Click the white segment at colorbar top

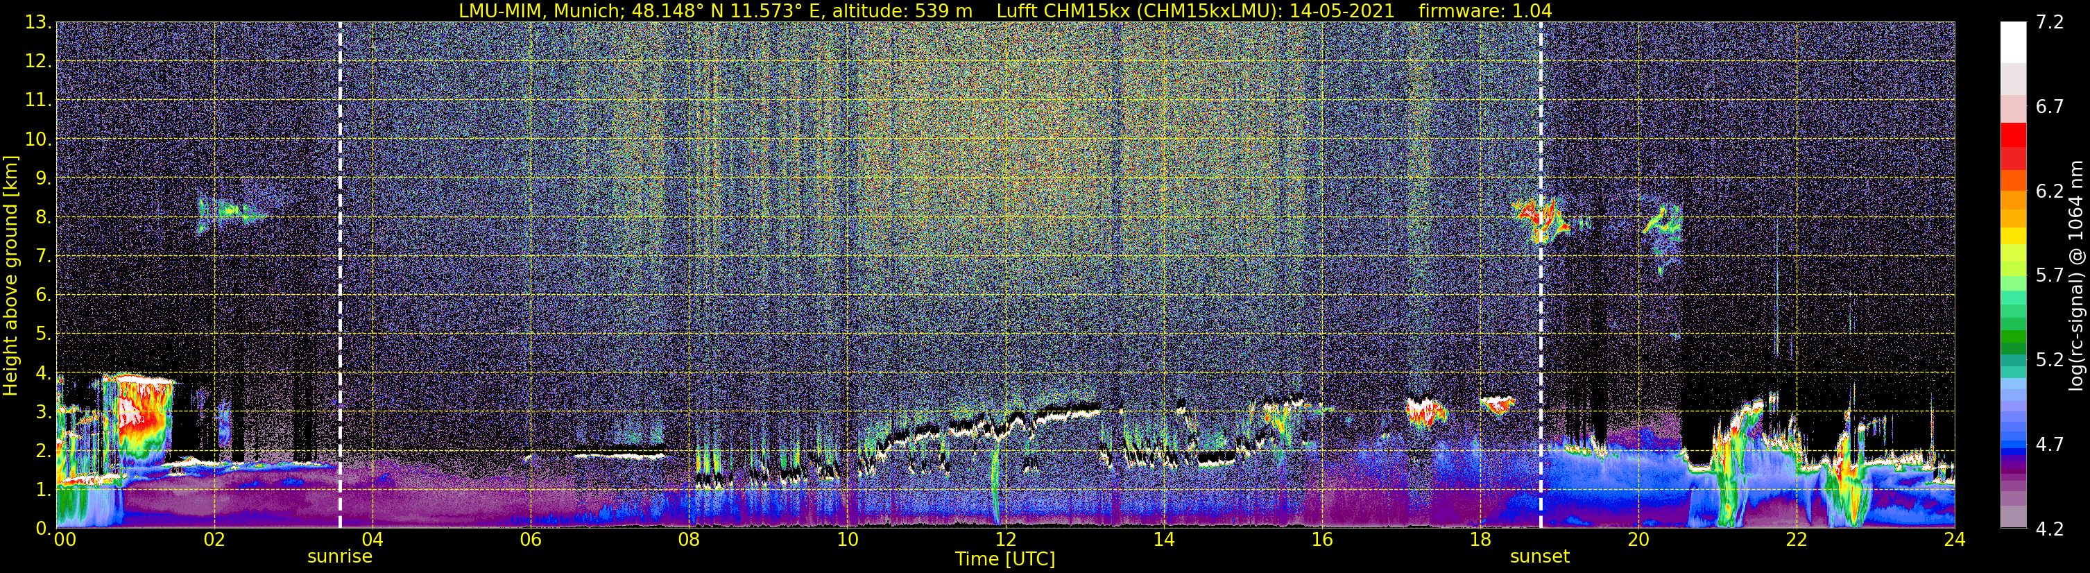pos(2013,42)
